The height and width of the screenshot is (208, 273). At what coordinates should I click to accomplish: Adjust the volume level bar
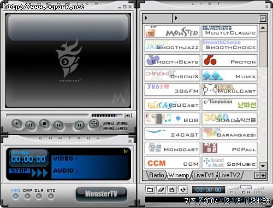(x=107, y=115)
